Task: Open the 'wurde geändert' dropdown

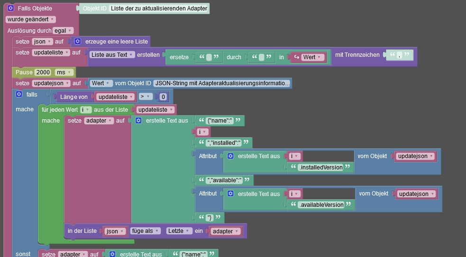Action: click(31, 19)
